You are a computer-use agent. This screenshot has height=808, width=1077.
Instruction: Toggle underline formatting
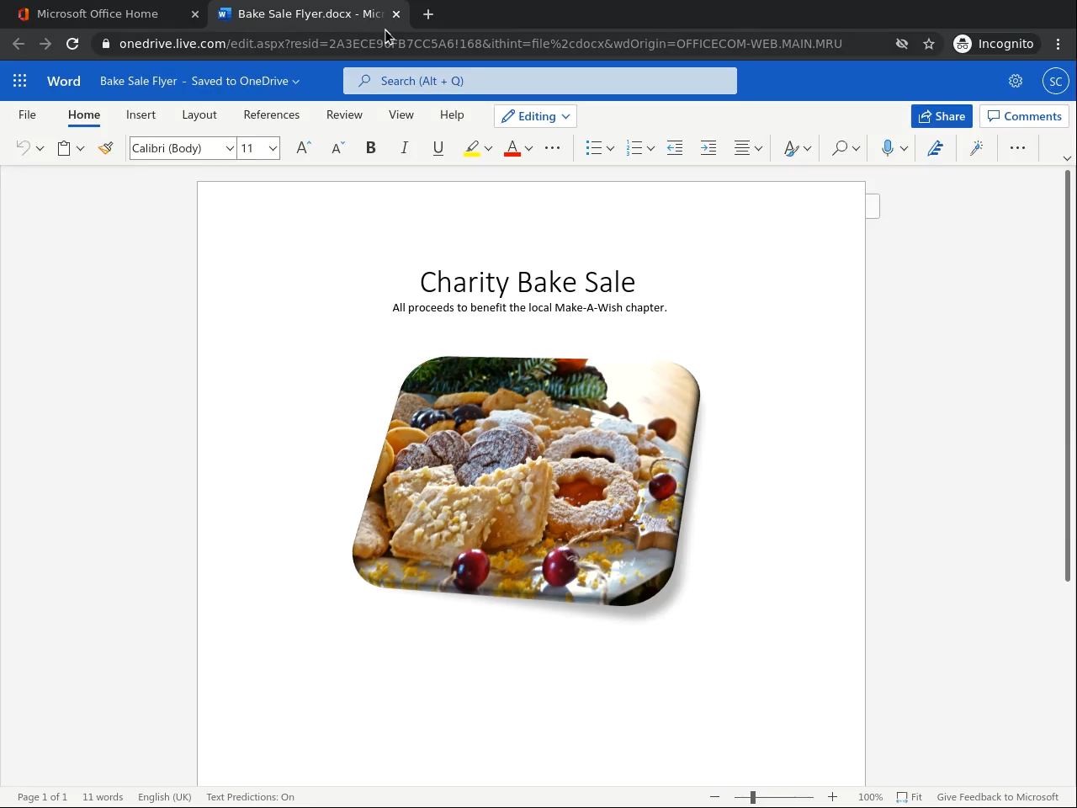click(438, 148)
